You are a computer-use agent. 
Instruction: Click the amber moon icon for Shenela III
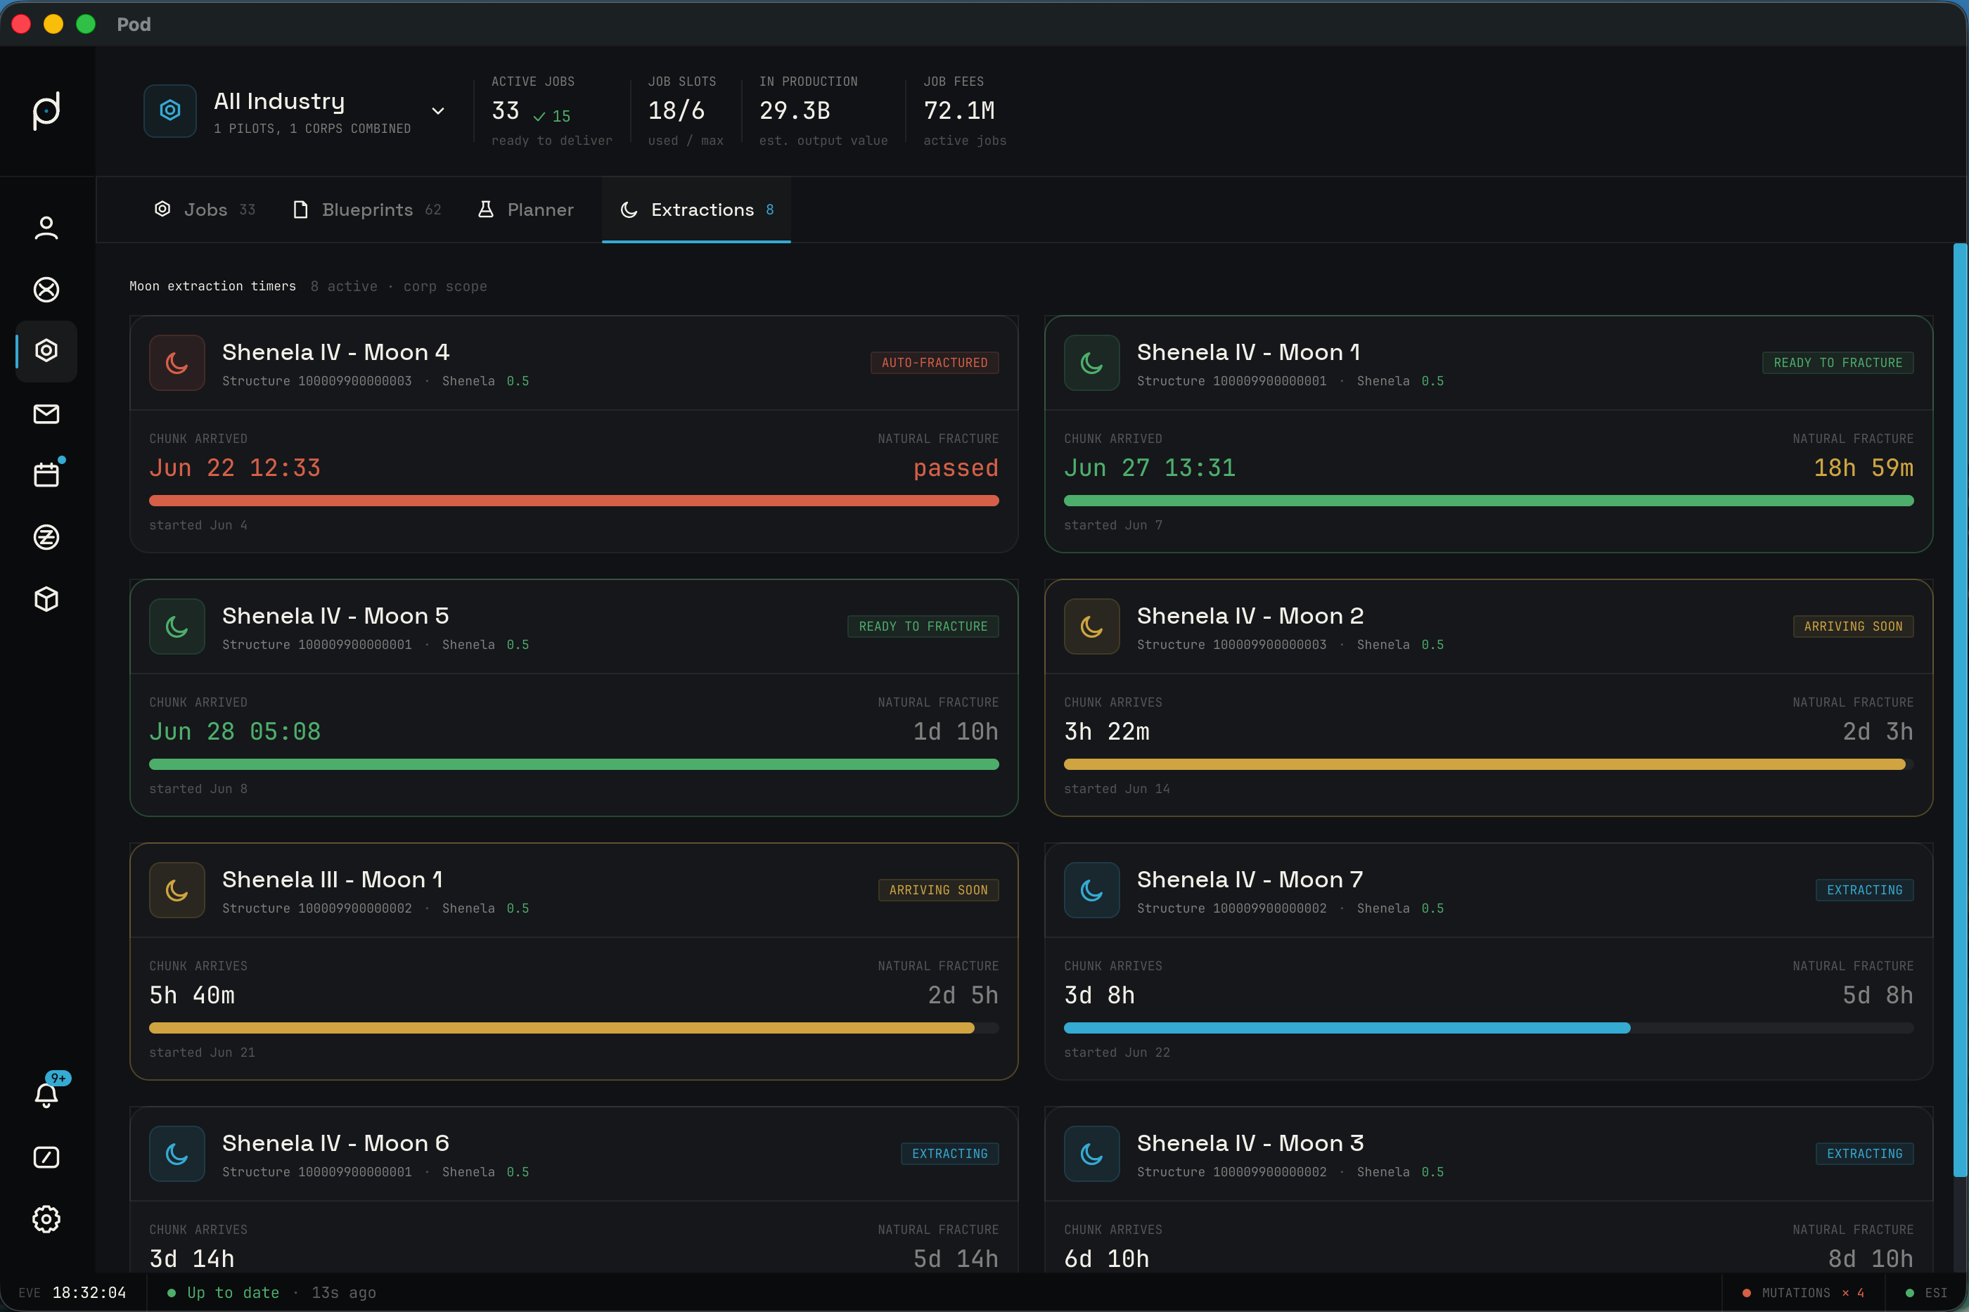[177, 889]
